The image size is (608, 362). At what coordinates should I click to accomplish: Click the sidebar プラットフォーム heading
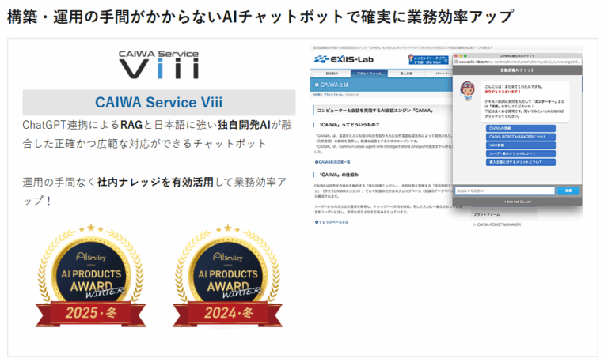(487, 214)
